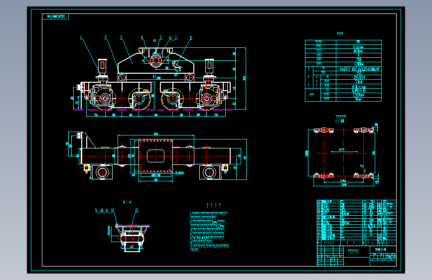Select callout number 9 in section A-A
The image size is (432, 280).
pos(96,210)
